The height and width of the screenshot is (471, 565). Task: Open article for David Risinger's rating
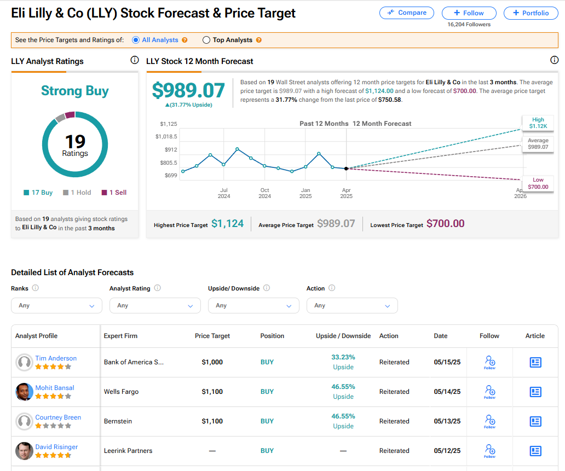click(535, 451)
